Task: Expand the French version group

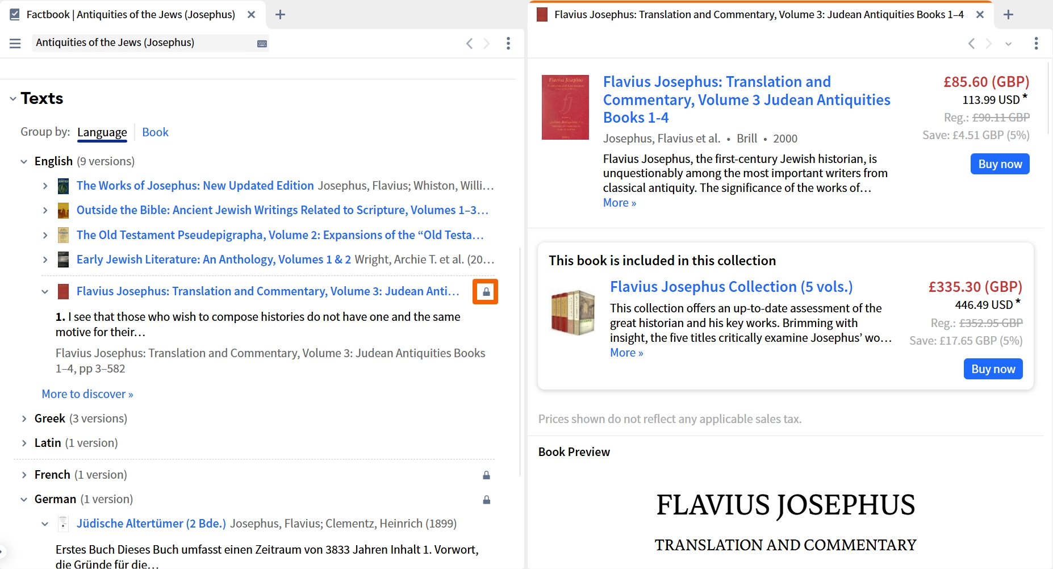Action: pos(24,475)
